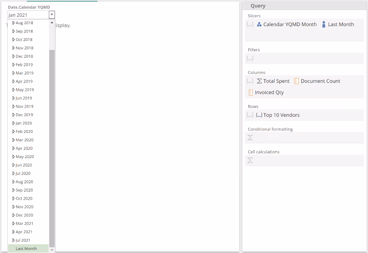Click the orange measure icon beside Document Count

point(297,81)
